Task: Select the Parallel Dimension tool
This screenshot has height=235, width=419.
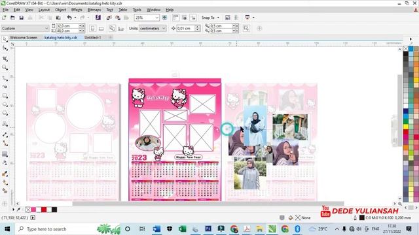Action: (5, 134)
